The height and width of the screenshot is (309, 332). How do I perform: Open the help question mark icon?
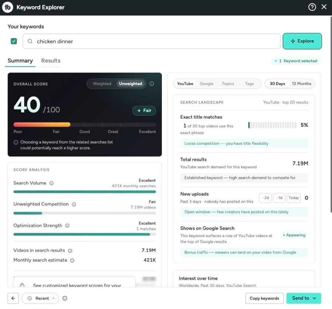(x=312, y=7)
